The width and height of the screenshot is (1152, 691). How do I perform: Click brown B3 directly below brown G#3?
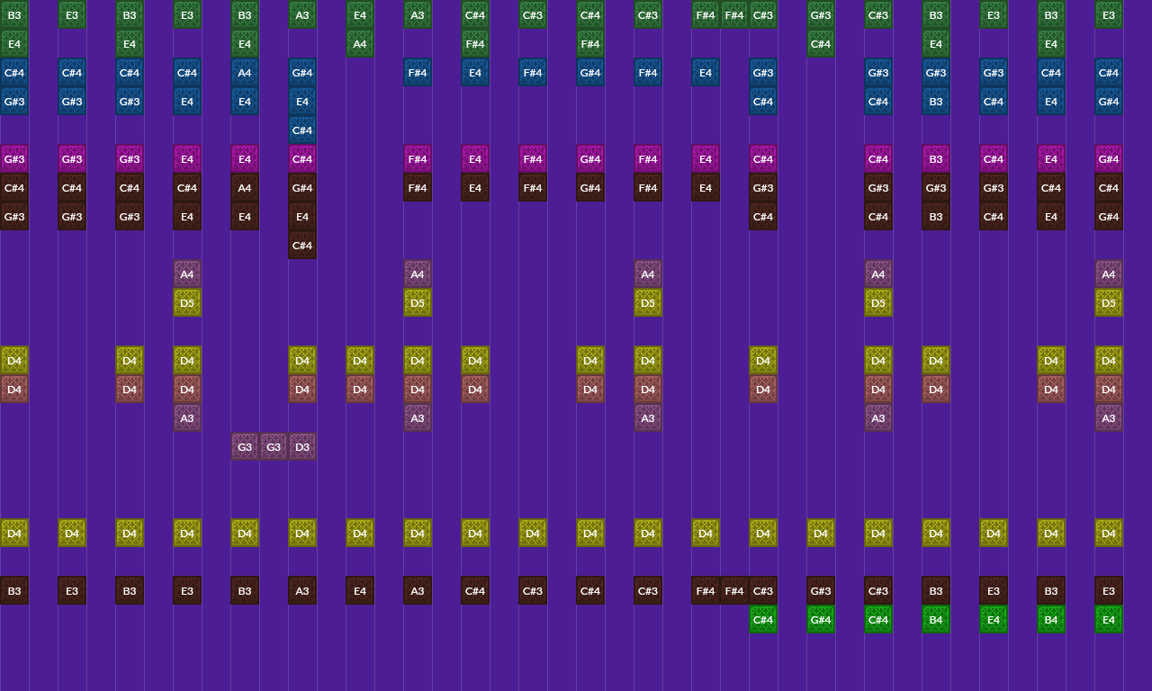click(936, 217)
